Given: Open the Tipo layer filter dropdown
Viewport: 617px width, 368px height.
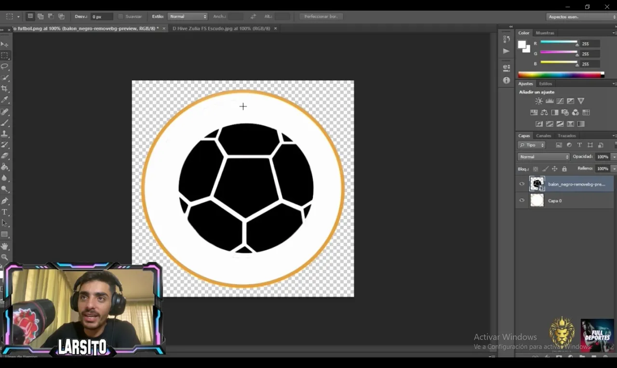Looking at the screenshot, I should coord(532,145).
